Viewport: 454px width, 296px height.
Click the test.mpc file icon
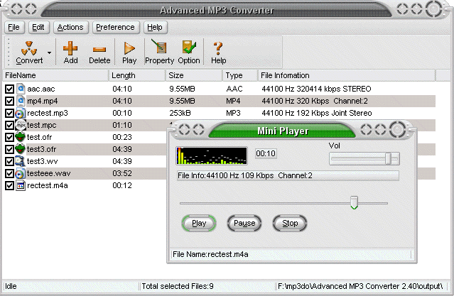(x=21, y=125)
